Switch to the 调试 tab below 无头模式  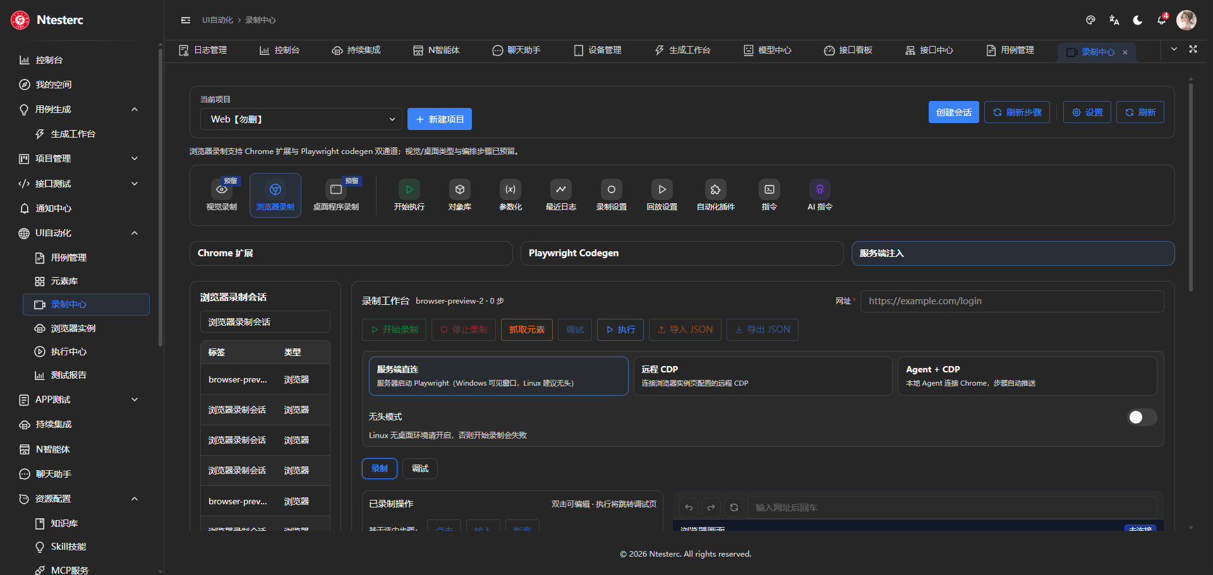[420, 468]
